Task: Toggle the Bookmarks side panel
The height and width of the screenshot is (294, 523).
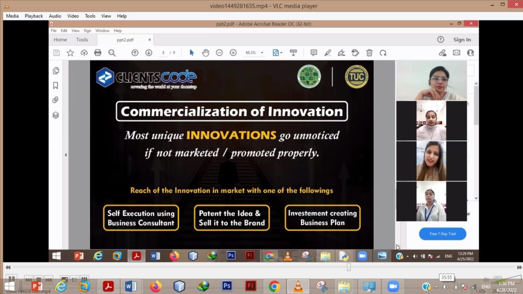Action: click(x=56, y=85)
